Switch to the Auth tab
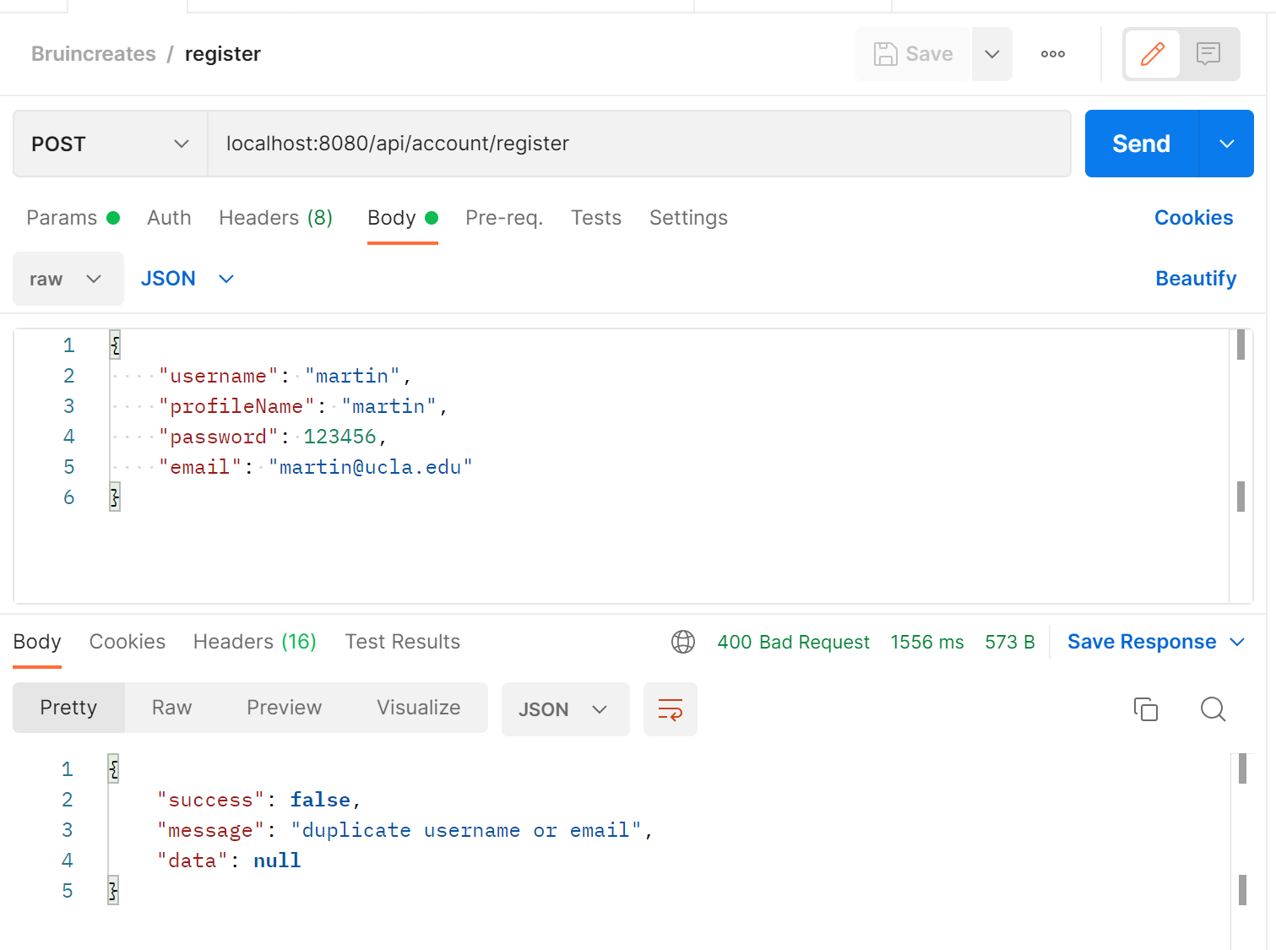 tap(169, 218)
